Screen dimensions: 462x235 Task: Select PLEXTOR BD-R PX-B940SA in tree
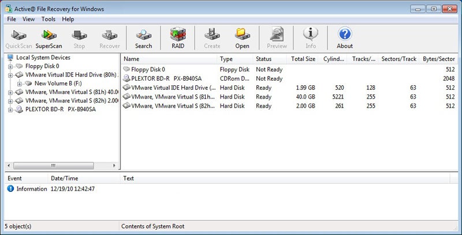click(x=61, y=109)
